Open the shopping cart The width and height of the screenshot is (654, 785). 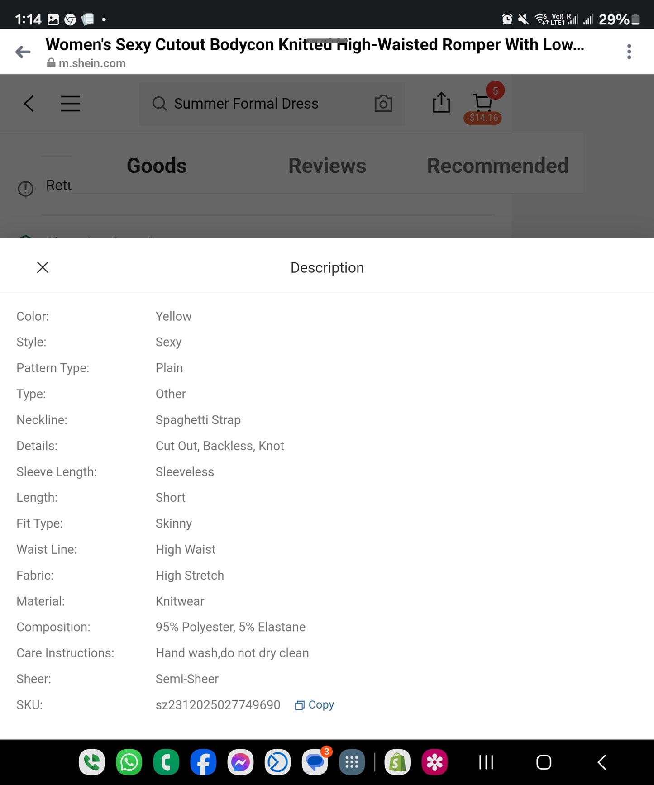[x=483, y=104]
